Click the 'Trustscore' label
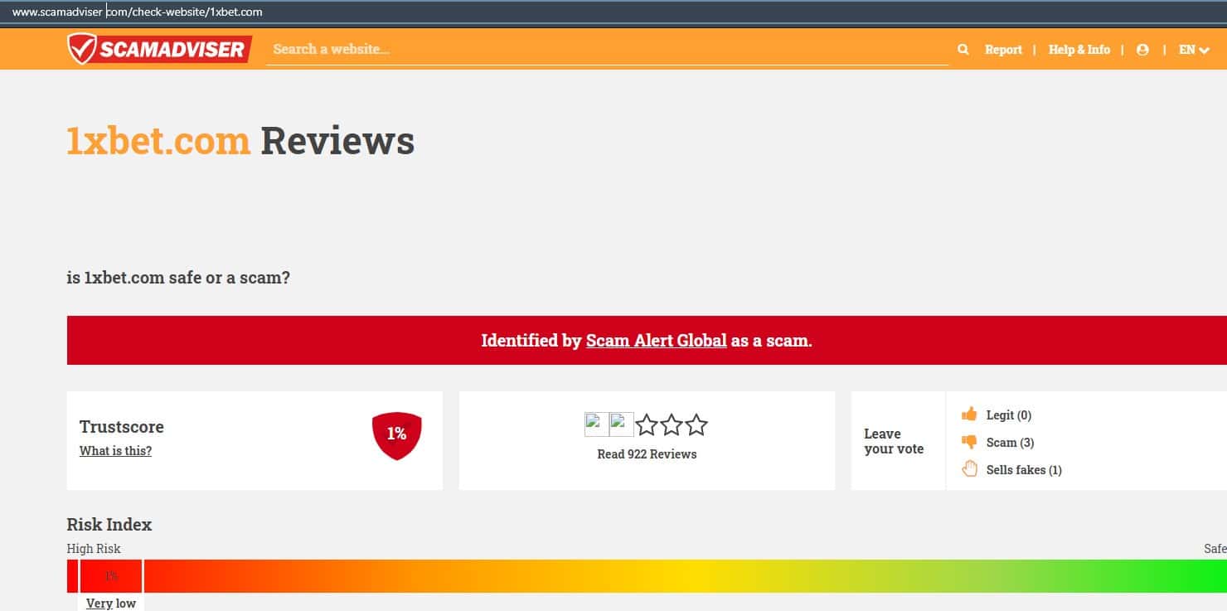 click(122, 427)
